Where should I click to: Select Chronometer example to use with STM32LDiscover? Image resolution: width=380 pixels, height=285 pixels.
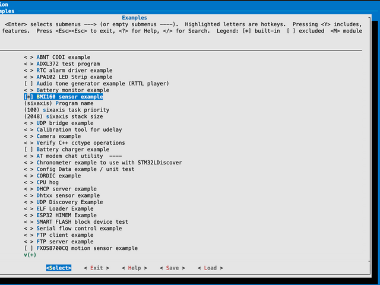coord(103,162)
